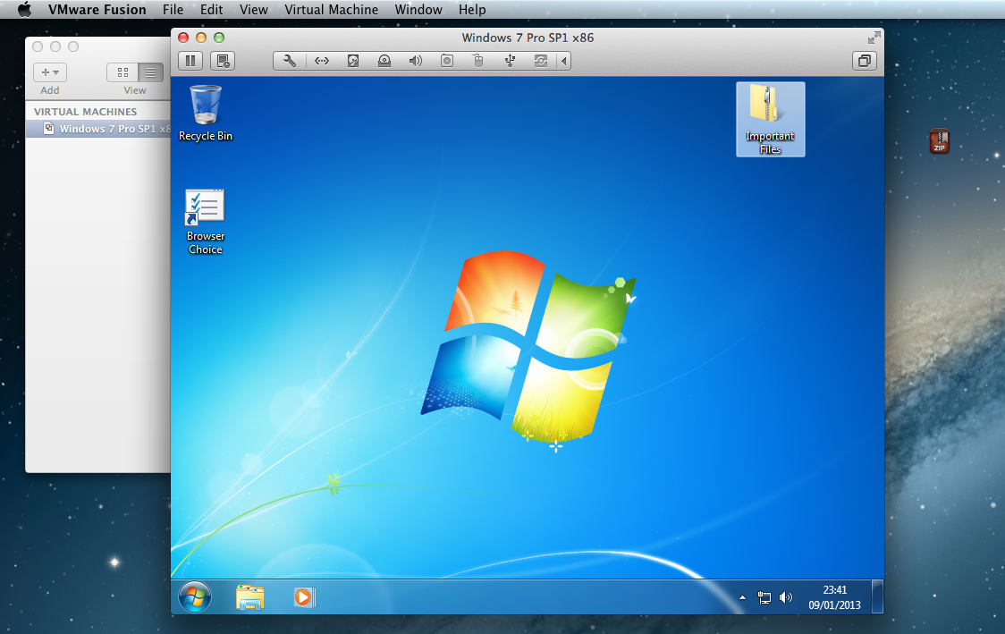
Task: Select the Important Files zipped folder
Action: [x=770, y=119]
